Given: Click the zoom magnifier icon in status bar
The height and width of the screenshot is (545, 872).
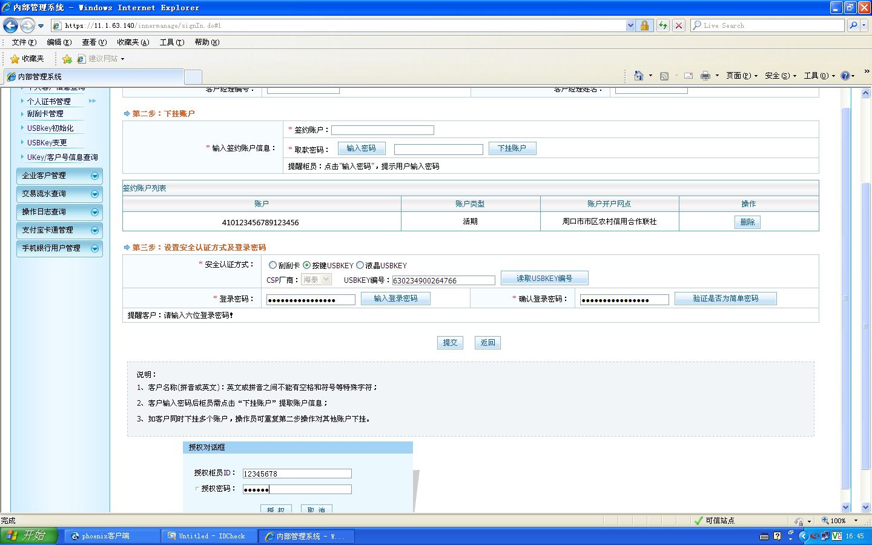Looking at the screenshot, I should 825,521.
